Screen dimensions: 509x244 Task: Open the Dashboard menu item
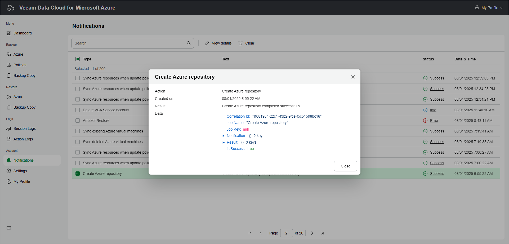pos(23,33)
